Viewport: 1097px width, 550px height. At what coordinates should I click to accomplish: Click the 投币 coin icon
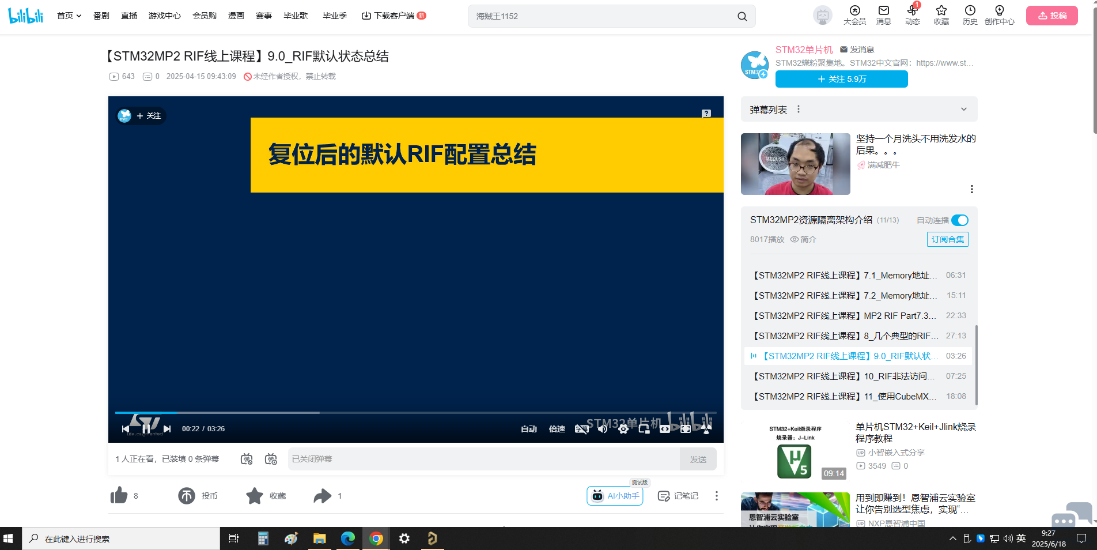tap(187, 496)
